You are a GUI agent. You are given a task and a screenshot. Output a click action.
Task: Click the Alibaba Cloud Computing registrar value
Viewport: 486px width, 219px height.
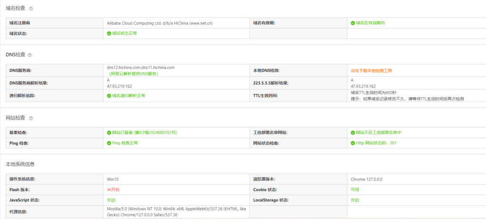(x=155, y=23)
